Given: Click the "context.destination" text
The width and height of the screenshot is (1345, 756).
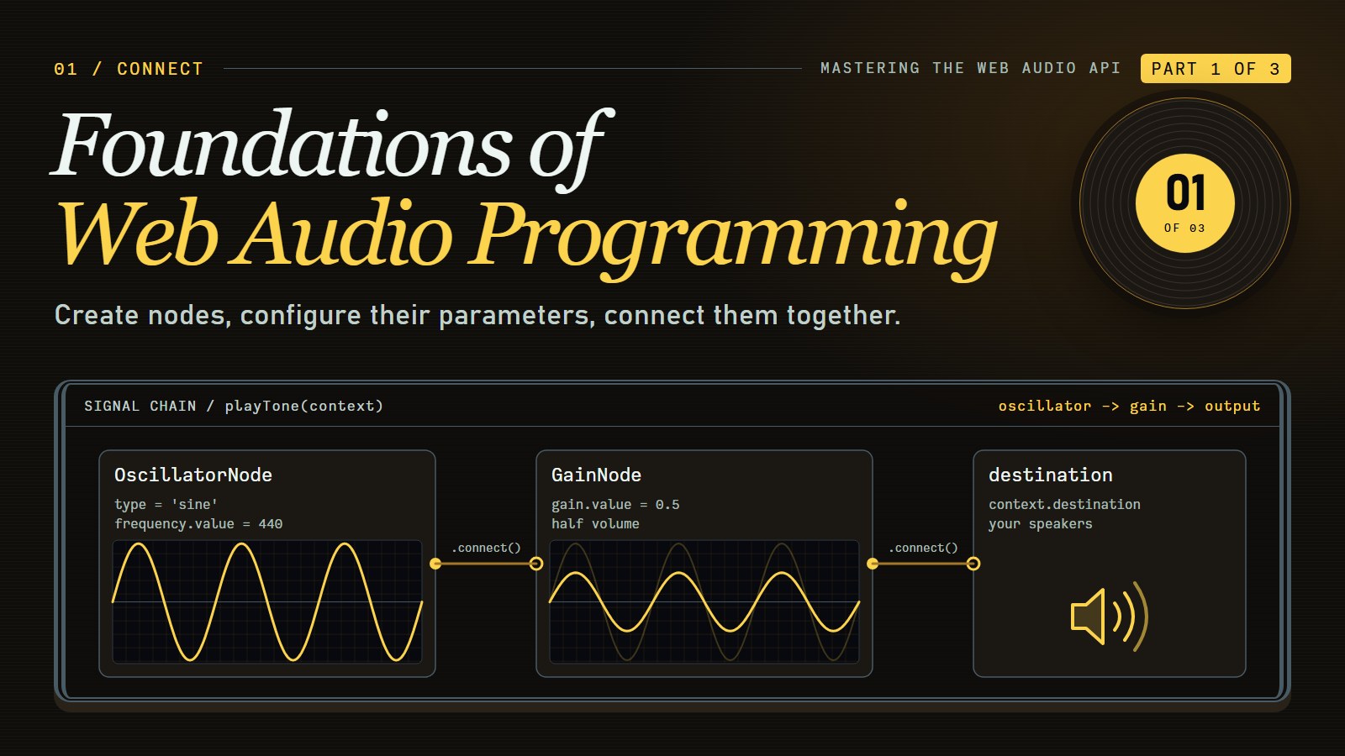Looking at the screenshot, I should coord(1064,504).
